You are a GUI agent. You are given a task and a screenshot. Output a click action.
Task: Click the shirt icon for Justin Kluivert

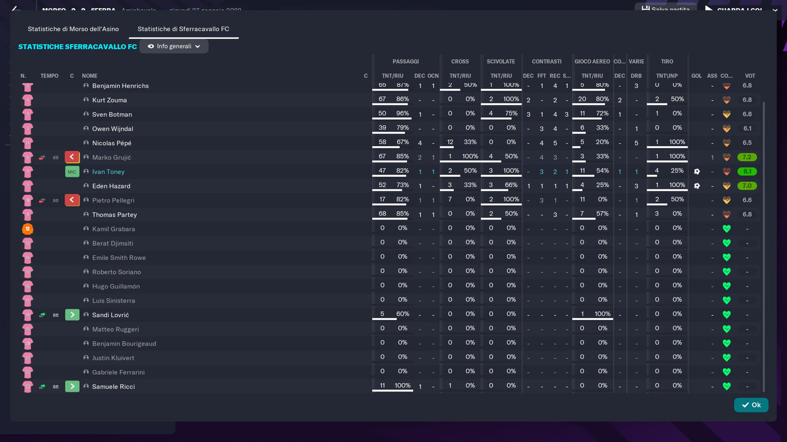point(28,358)
